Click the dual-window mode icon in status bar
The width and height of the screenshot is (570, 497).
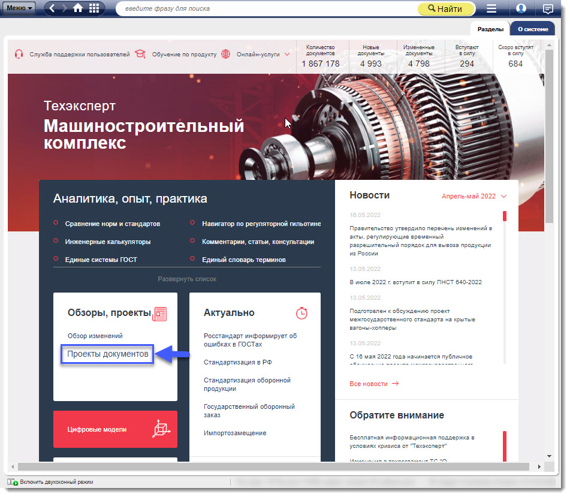[x=13, y=482]
